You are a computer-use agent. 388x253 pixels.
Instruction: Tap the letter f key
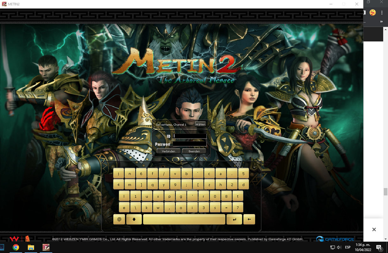(152, 174)
